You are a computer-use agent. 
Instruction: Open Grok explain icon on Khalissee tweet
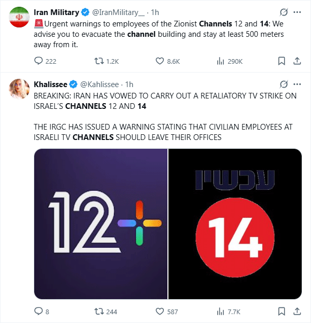pos(284,84)
